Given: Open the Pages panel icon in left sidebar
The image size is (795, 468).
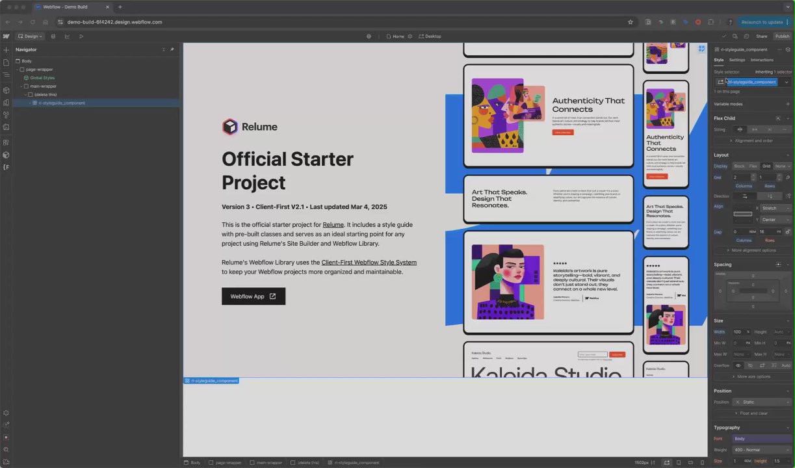Looking at the screenshot, I should coord(6,62).
